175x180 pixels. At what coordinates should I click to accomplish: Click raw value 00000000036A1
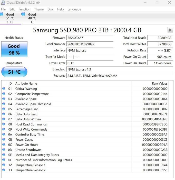click(155, 134)
